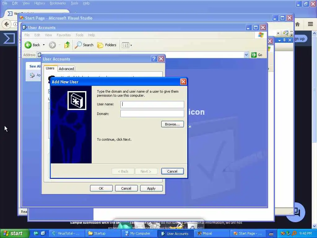Image resolution: width=317 pixels, height=238 pixels.
Task: Maximize the User Accounts explorer window
Action: [x=256, y=28]
